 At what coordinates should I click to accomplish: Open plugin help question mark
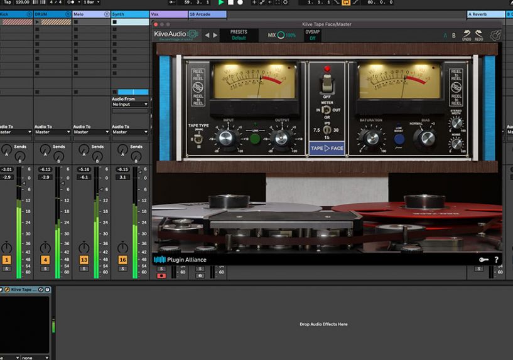[496, 260]
